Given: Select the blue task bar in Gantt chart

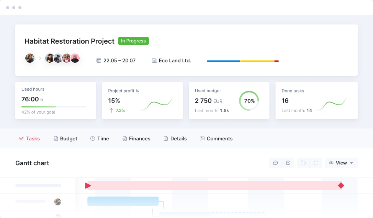Looking at the screenshot, I should click(123, 201).
